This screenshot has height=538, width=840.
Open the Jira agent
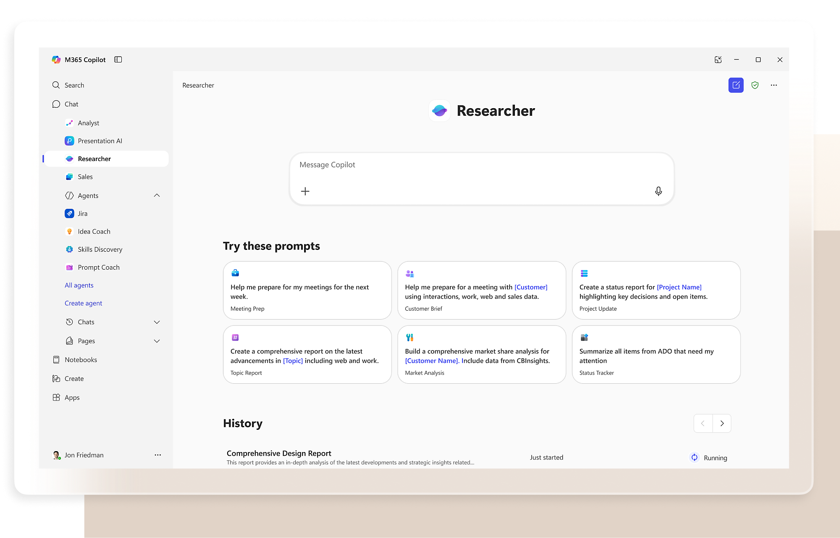pyautogui.click(x=83, y=213)
